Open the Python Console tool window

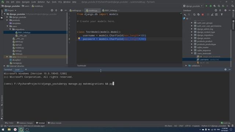(x=55, y=123)
